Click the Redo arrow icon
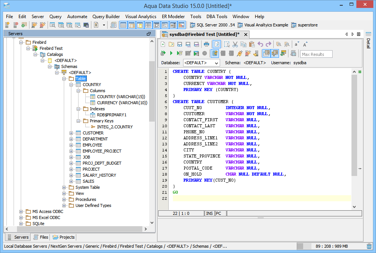The width and height of the screenshot is (376, 253). (268, 44)
